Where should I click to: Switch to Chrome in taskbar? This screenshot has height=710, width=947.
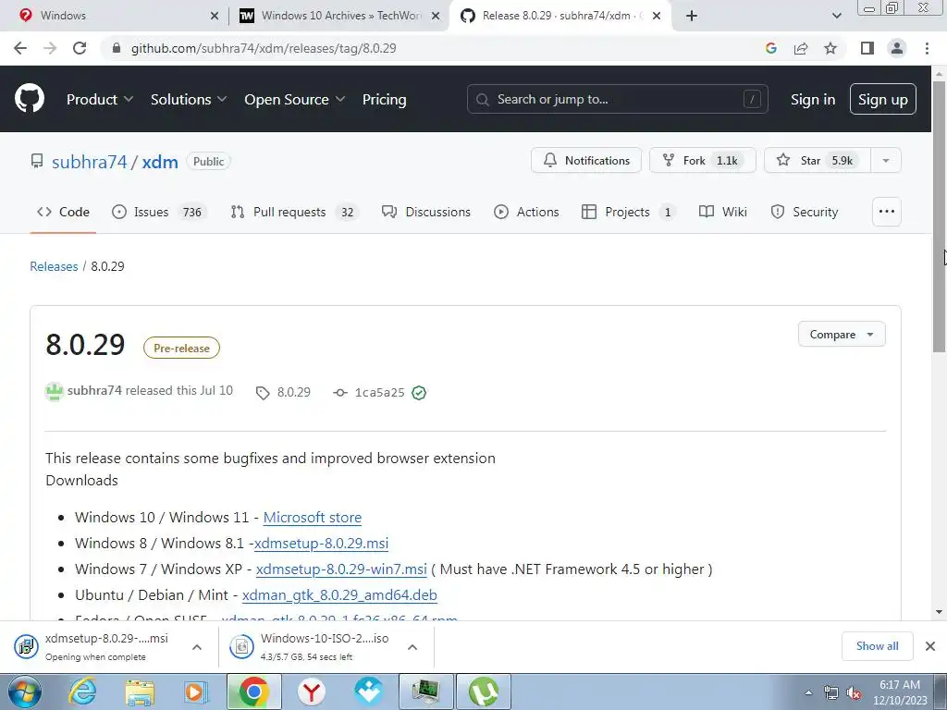point(253,692)
